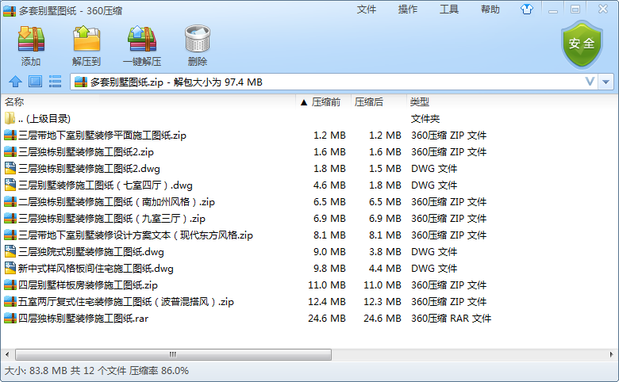
Task: Click the 解压到 (Extract to) icon
Action: click(x=87, y=39)
